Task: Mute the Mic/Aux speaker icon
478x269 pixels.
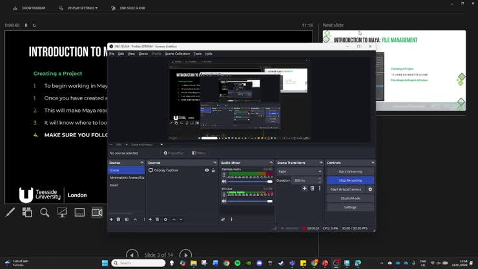Action: (x=224, y=201)
